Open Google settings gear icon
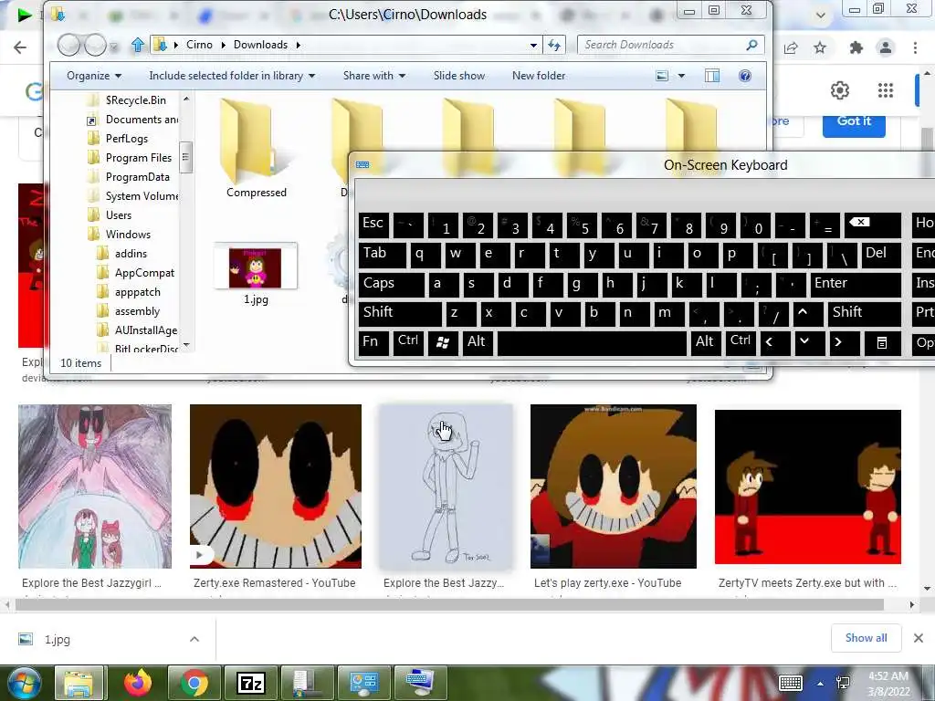The height and width of the screenshot is (701, 935). click(x=840, y=90)
